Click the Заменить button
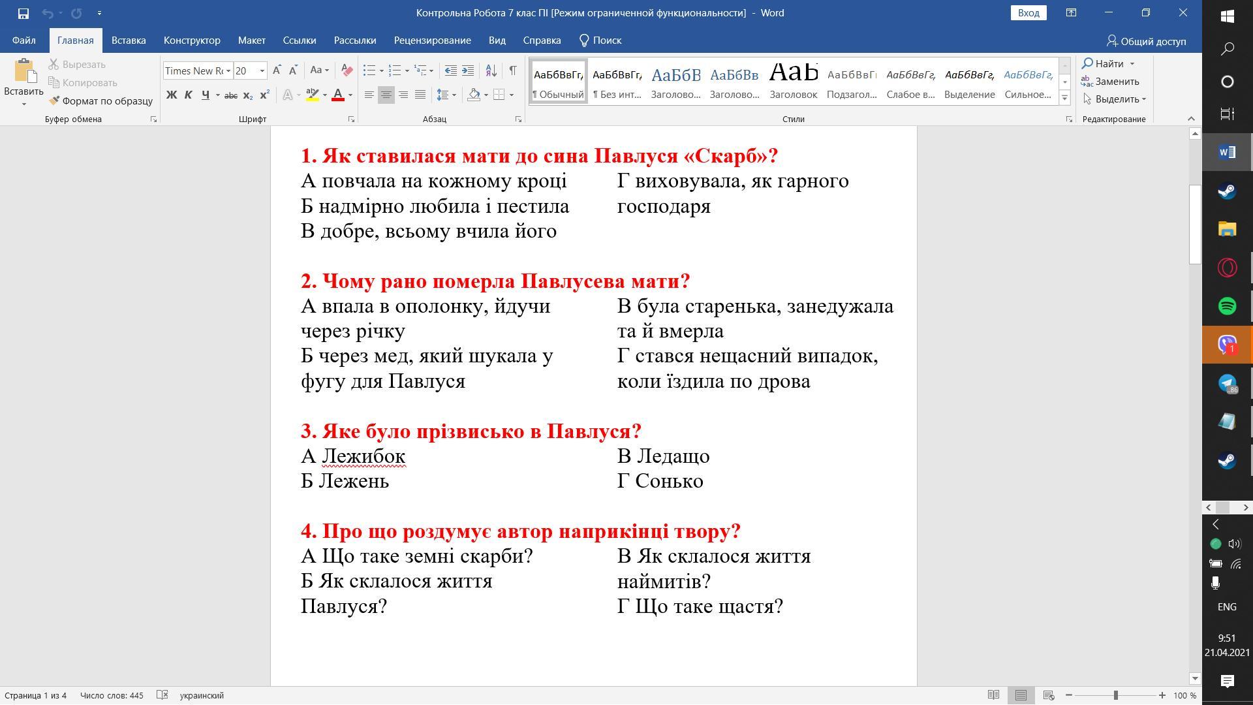The image size is (1253, 705). point(1111,82)
